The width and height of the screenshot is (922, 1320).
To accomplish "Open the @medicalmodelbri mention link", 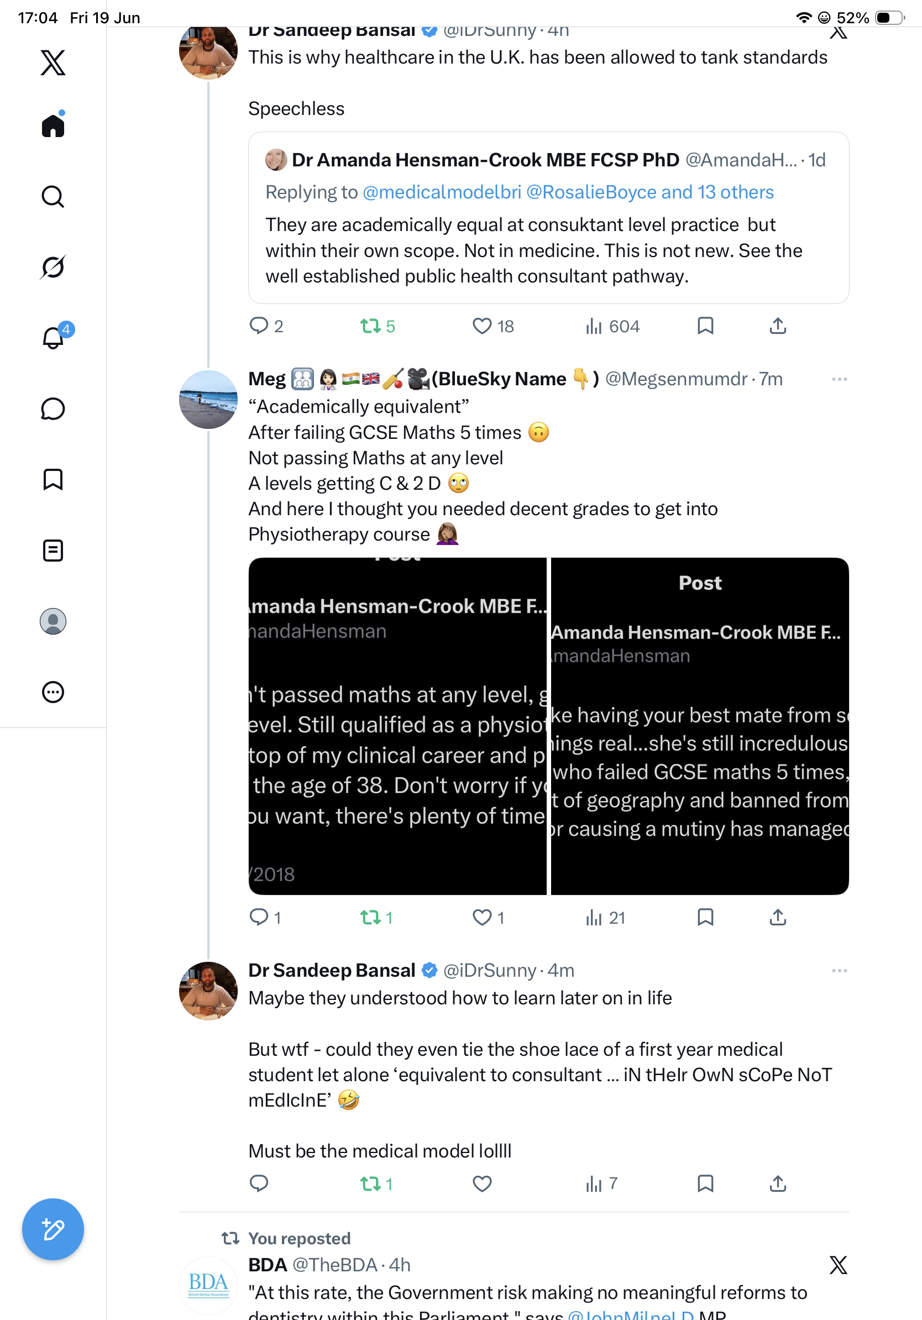I will 442,192.
